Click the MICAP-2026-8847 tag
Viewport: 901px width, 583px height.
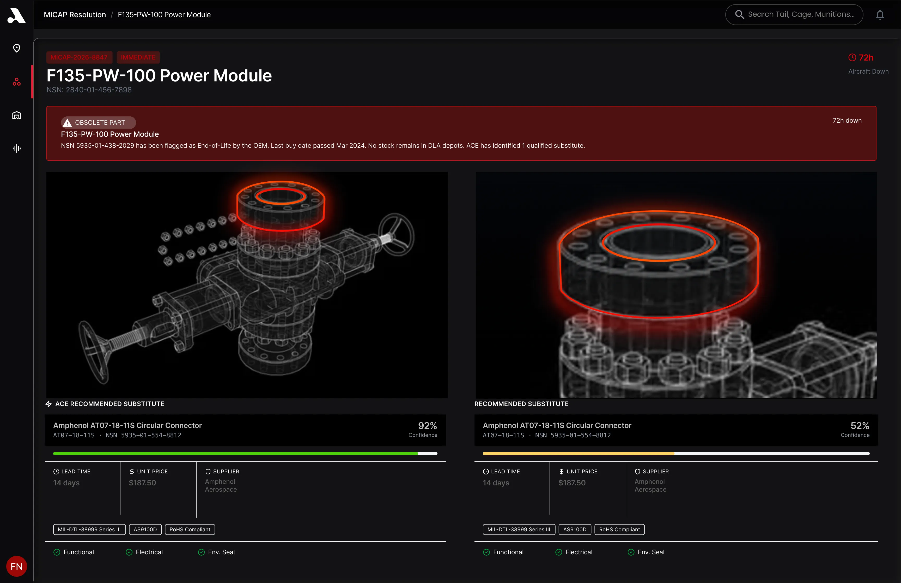coord(79,57)
